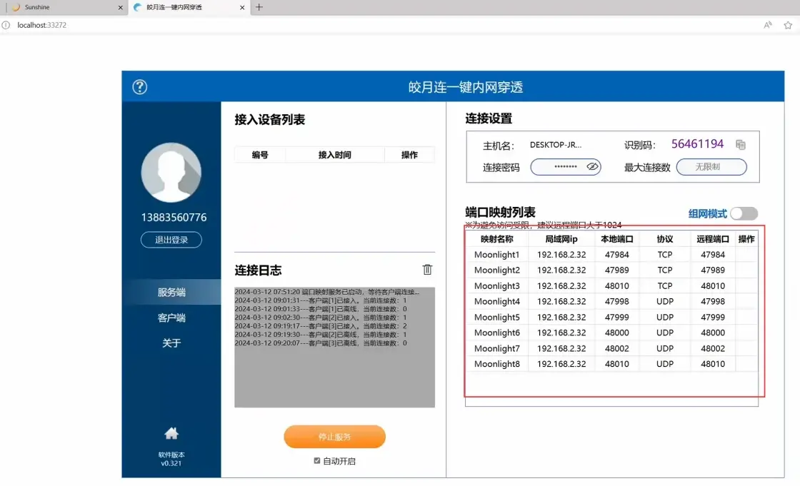800x486 pixels.
Task: Click the 退出登录 logout button
Action: click(171, 240)
